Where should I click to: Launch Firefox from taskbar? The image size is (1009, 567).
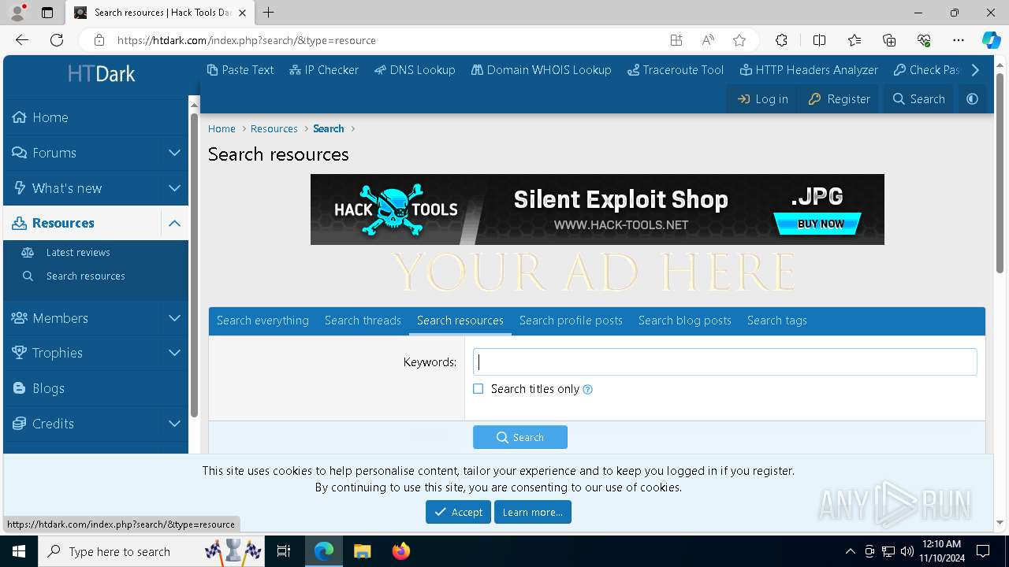coord(400,551)
